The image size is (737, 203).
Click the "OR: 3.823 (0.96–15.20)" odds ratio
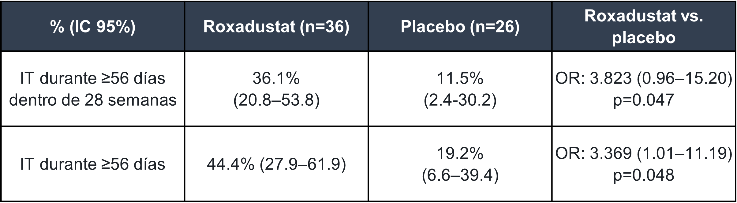tap(644, 78)
